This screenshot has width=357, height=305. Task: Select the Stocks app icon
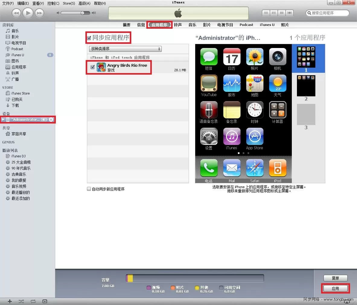point(232,83)
